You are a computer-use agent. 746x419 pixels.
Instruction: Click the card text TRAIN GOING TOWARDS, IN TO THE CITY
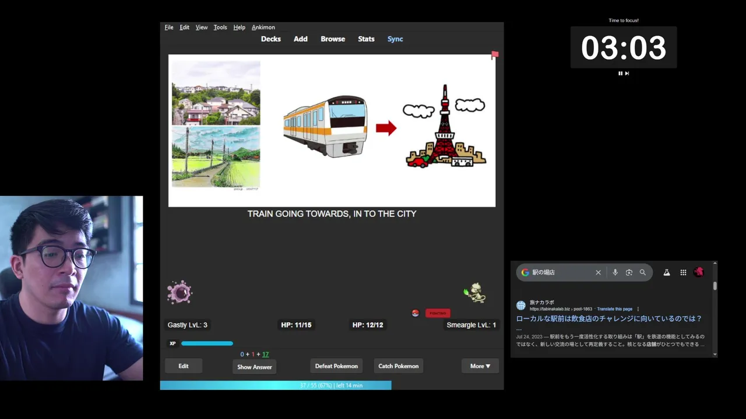[332, 214]
